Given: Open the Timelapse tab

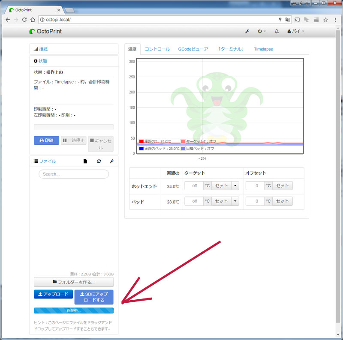Looking at the screenshot, I should 263,49.
